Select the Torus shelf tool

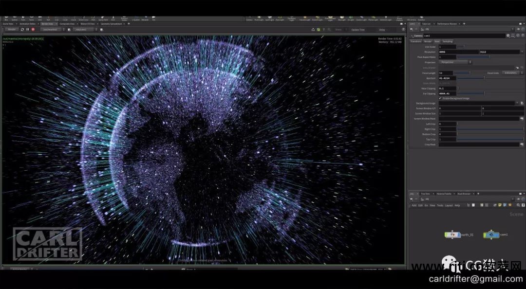(x=32, y=18)
